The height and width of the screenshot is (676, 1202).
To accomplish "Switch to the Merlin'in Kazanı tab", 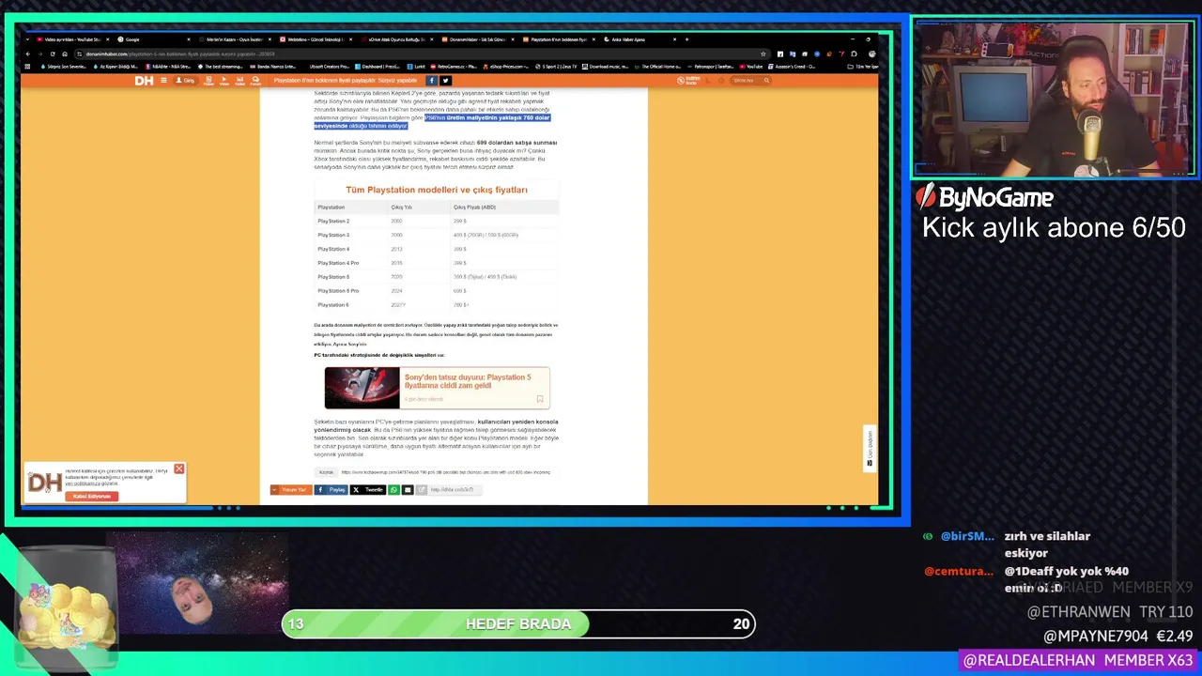I will [x=235, y=39].
